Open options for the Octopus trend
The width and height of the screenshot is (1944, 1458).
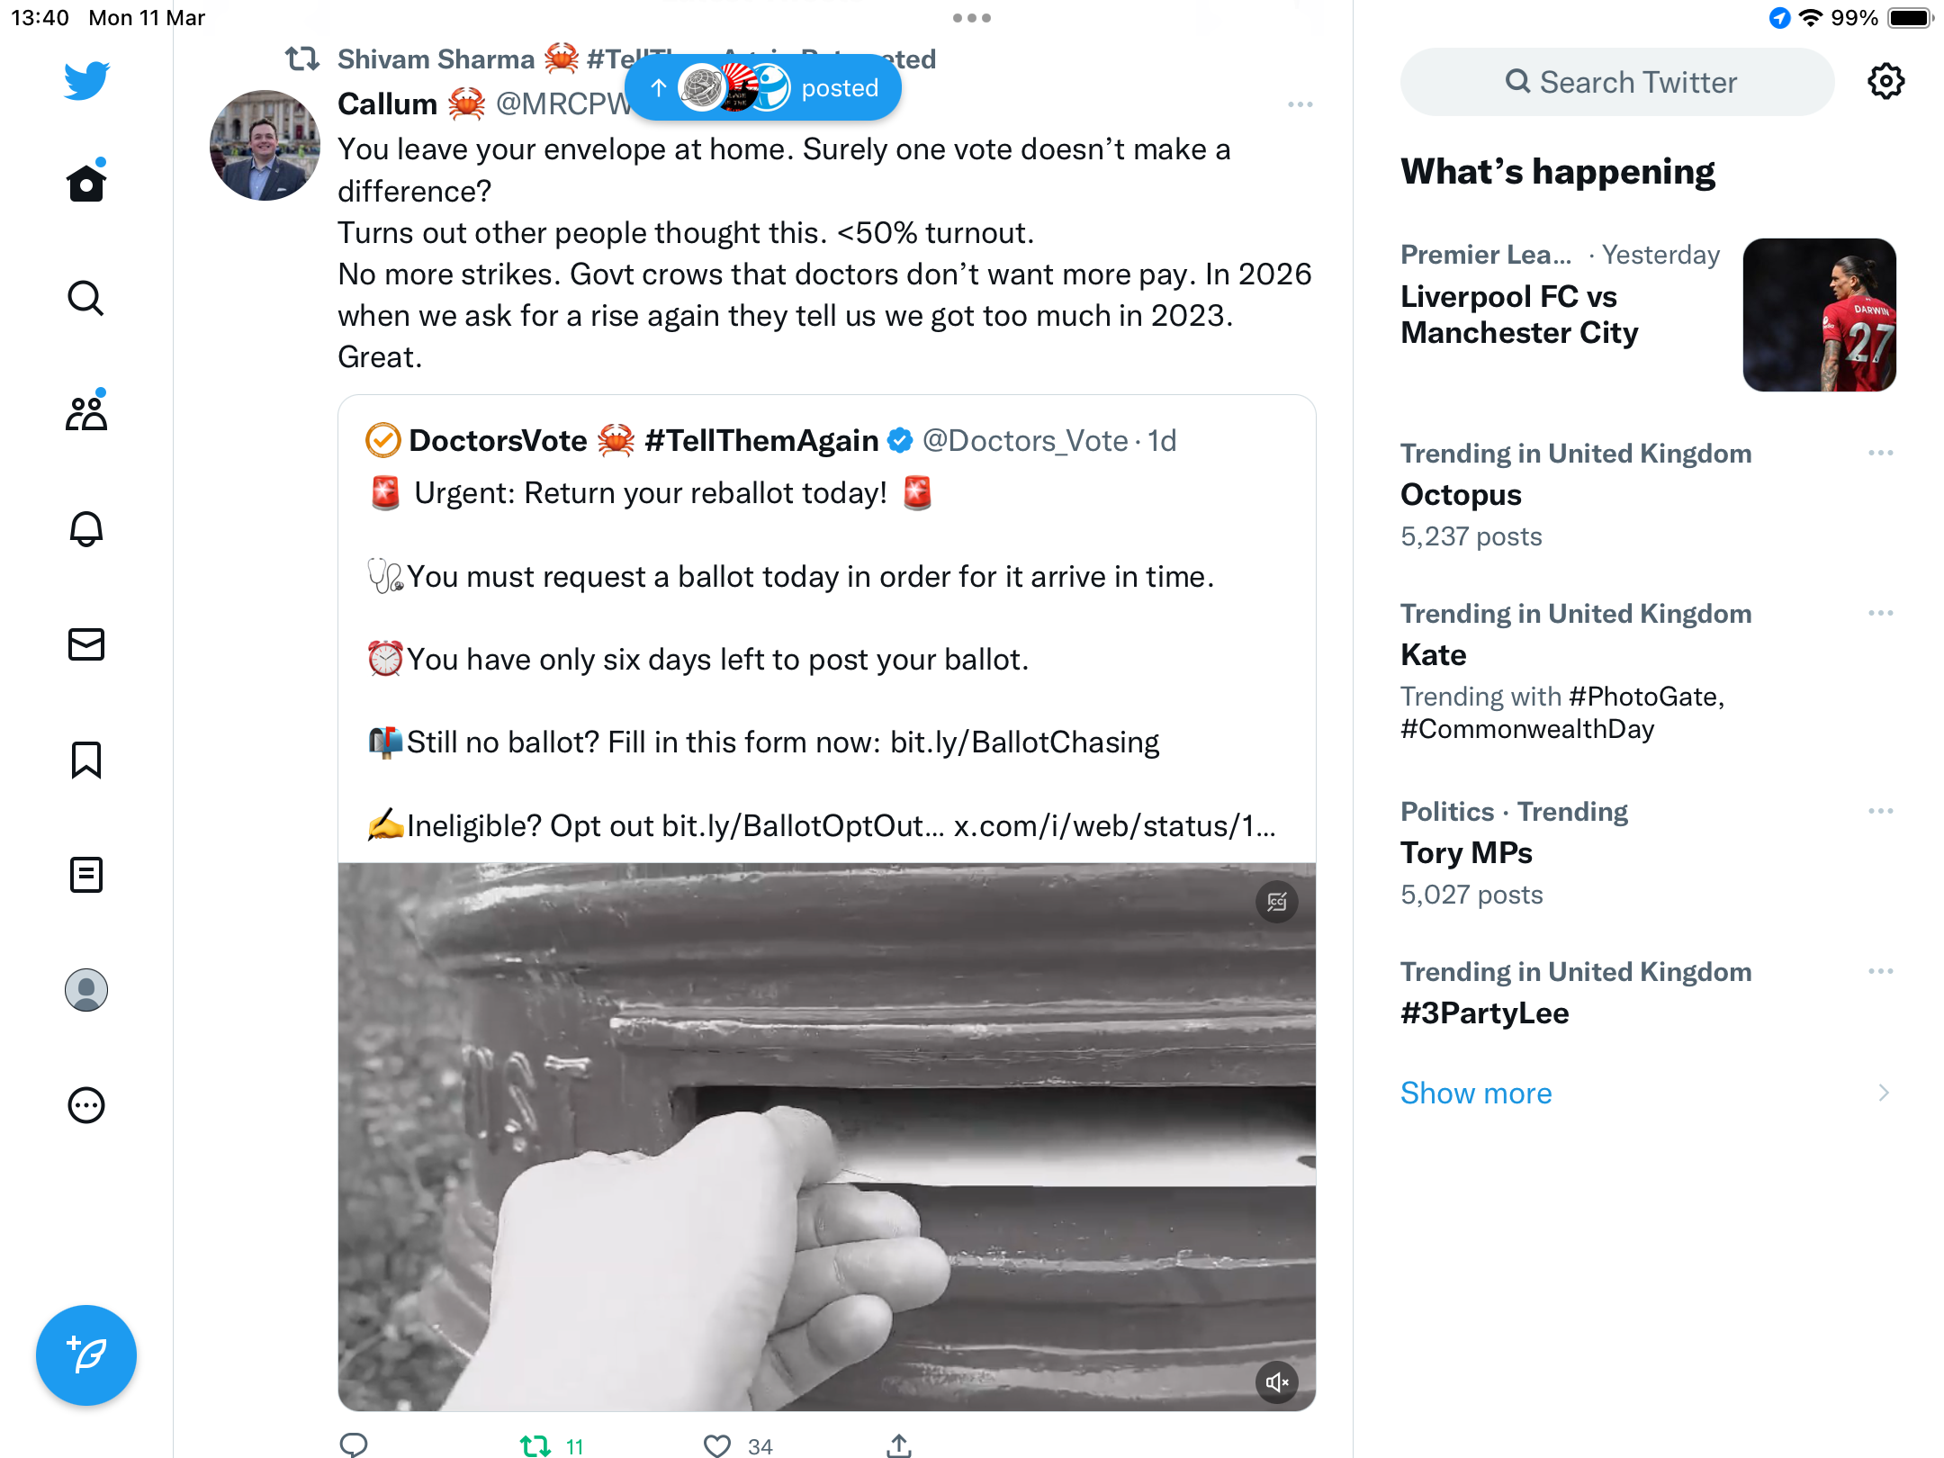[x=1881, y=453]
